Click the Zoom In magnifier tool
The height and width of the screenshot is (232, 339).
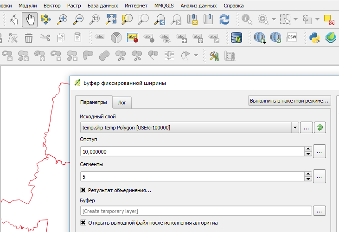click(x=62, y=19)
